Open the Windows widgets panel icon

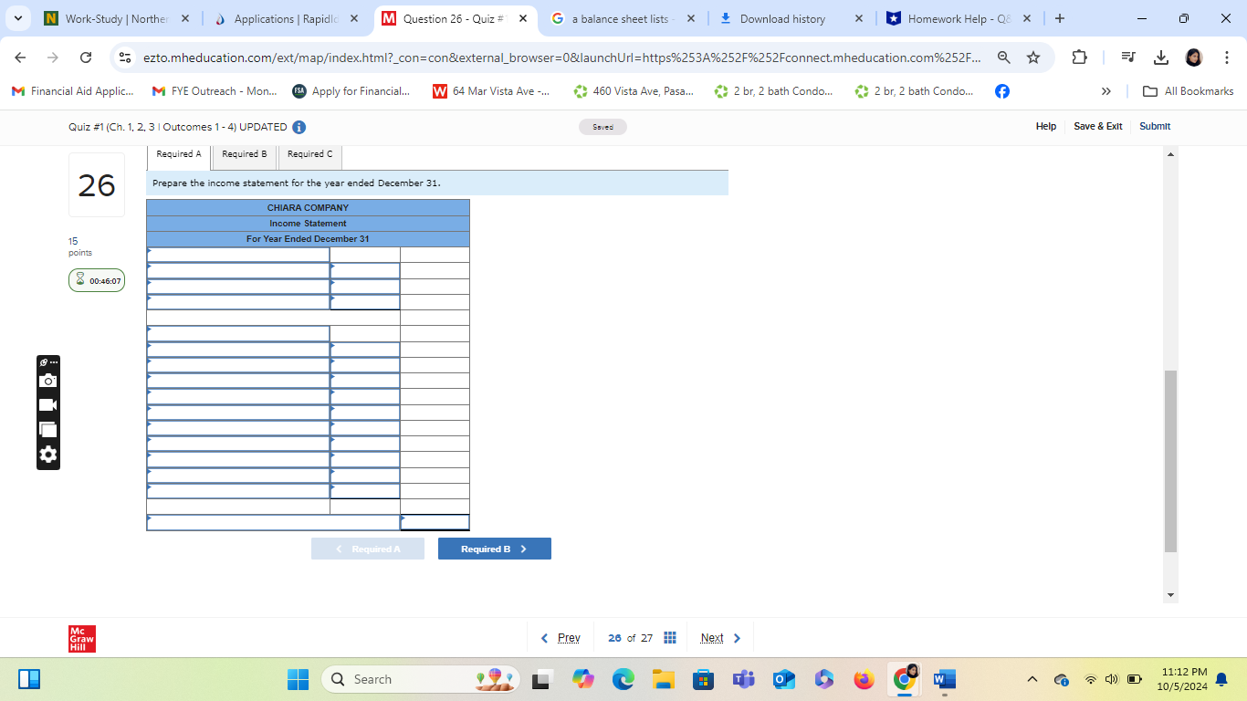point(29,679)
